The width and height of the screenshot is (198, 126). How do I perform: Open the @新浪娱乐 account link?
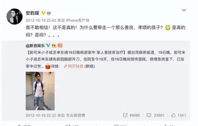point(35,46)
